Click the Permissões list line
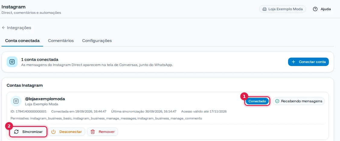 (x=106, y=118)
